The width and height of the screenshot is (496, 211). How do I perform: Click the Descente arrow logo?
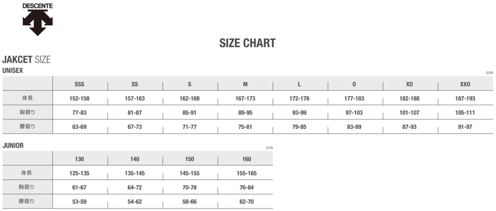tap(37, 23)
